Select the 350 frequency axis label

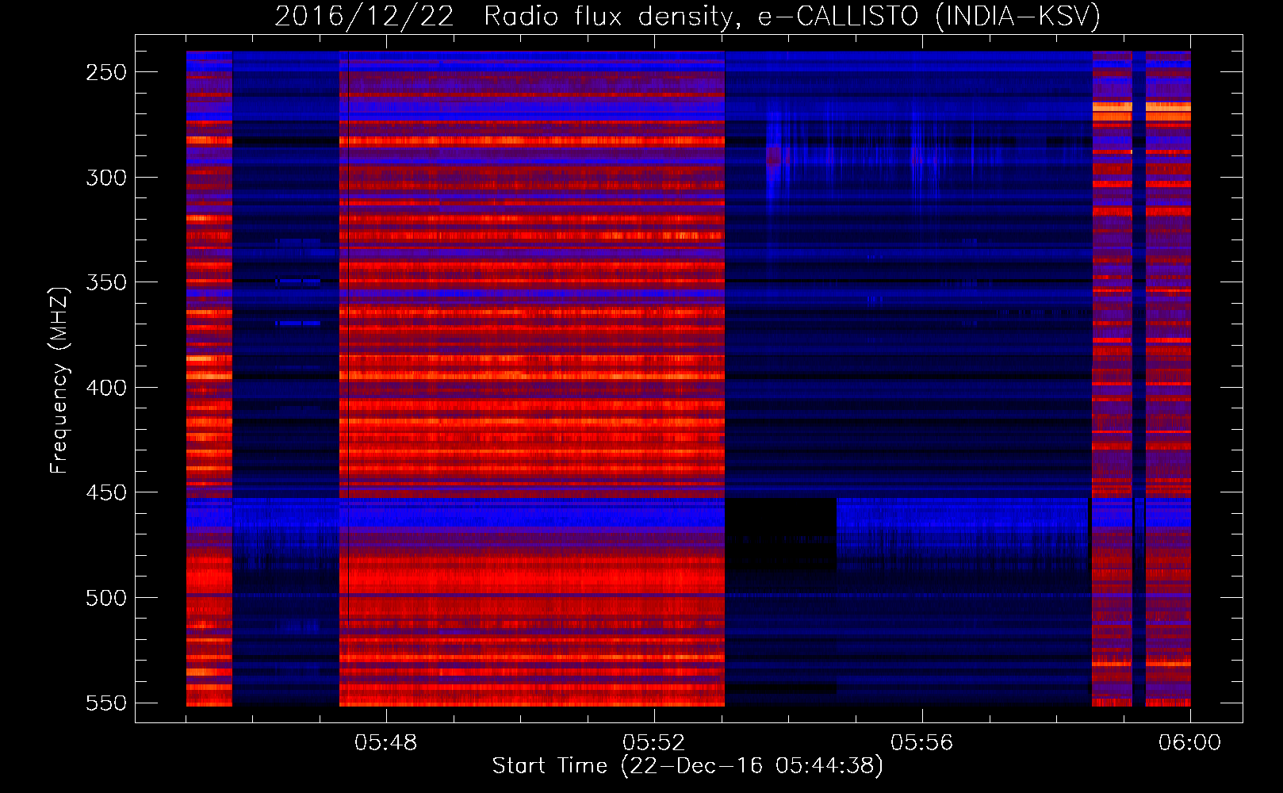click(106, 282)
